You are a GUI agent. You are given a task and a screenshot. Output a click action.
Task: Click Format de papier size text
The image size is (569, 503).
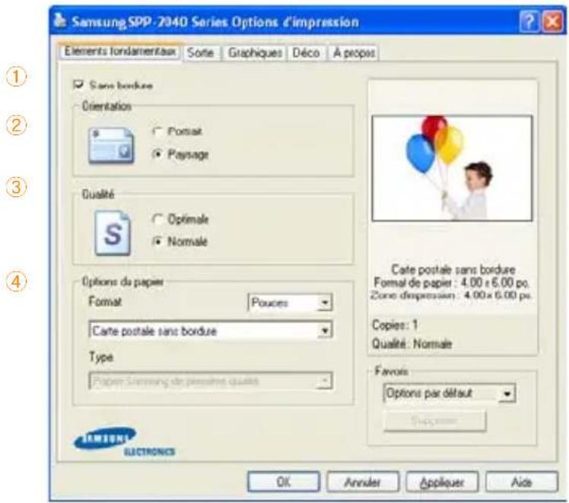coord(452,283)
